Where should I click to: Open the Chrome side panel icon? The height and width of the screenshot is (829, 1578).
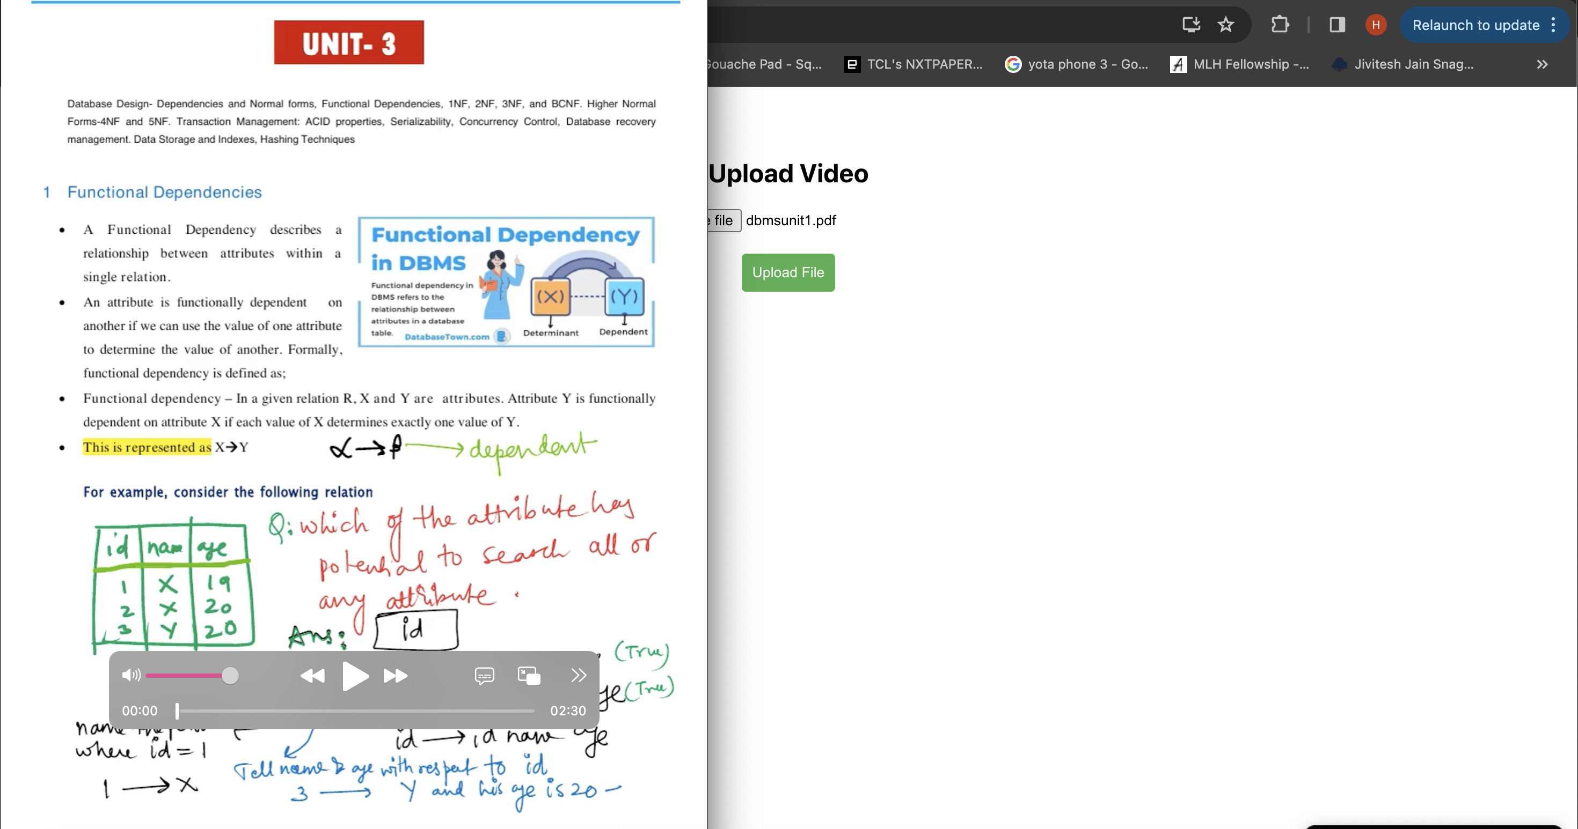coord(1336,25)
